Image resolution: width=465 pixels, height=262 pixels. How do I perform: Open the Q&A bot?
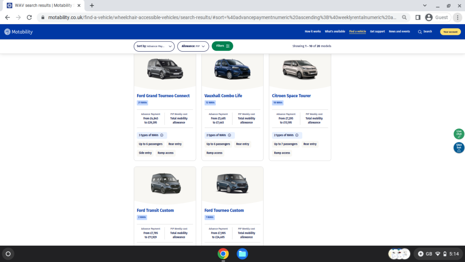click(459, 148)
